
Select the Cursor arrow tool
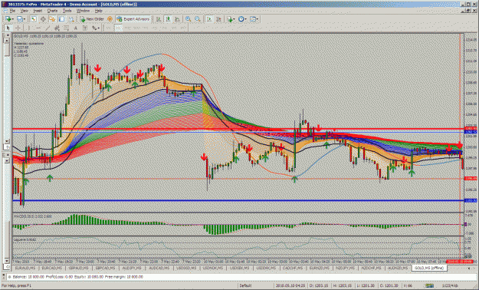[8, 28]
